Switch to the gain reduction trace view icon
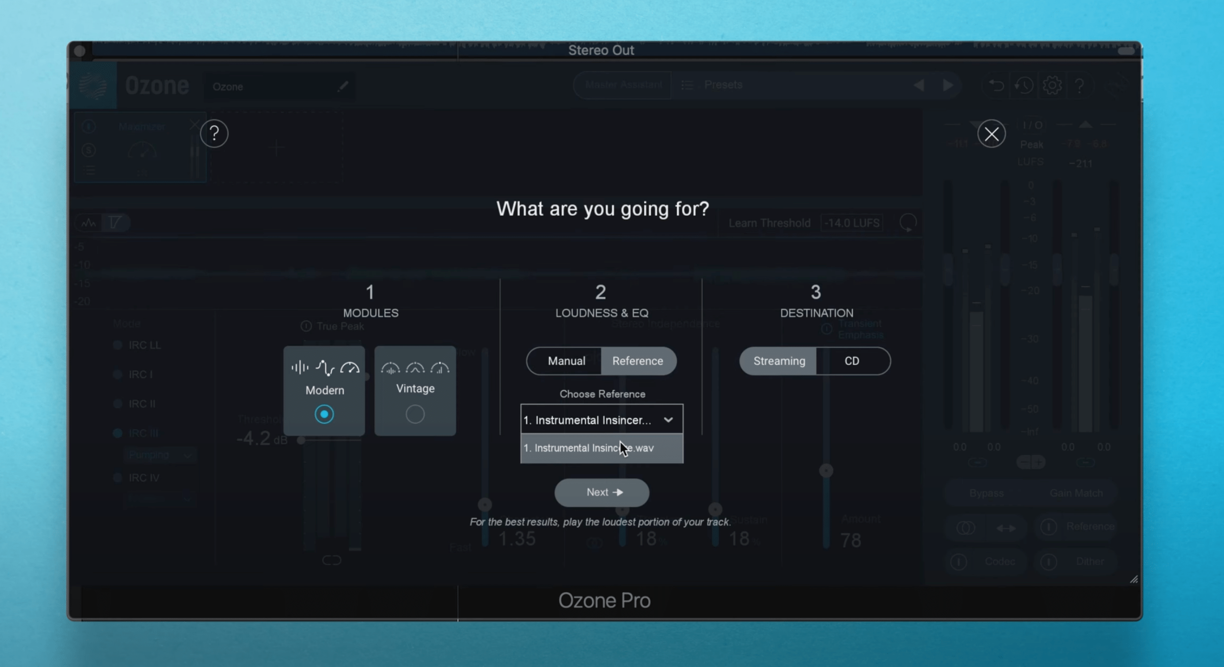 point(114,222)
